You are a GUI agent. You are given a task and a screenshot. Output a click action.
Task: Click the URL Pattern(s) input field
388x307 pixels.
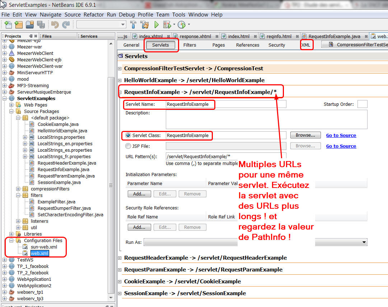point(226,156)
